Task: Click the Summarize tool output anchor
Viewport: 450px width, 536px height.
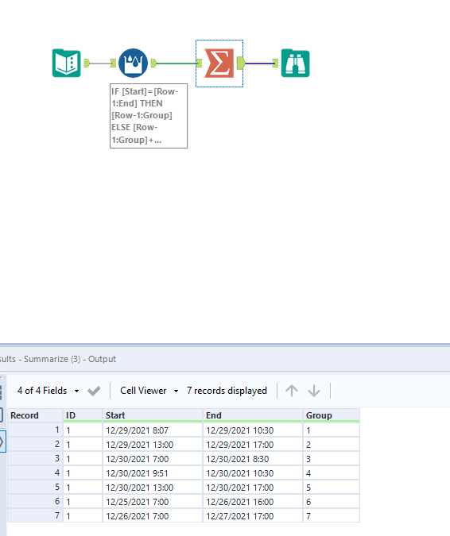Action: [241, 64]
